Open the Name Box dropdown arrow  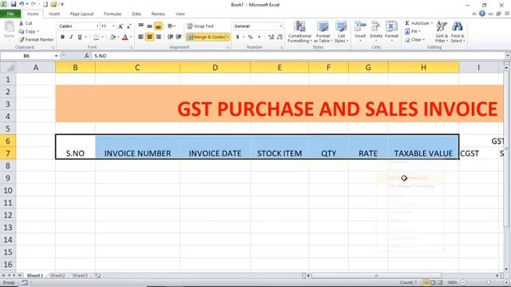pos(56,56)
